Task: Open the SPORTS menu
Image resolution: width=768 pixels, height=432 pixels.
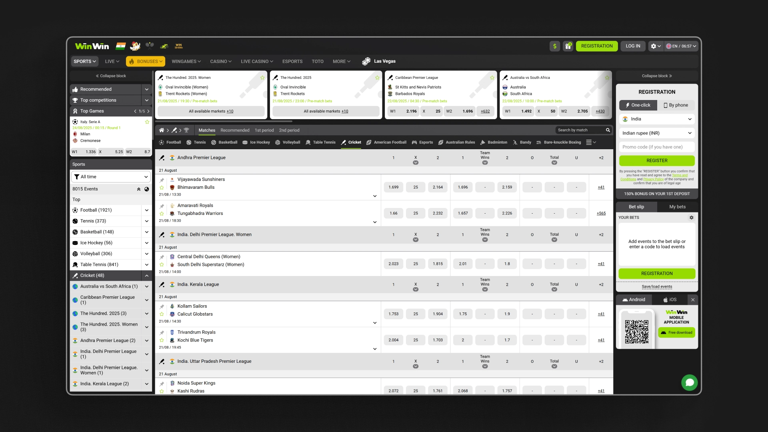Action: pos(85,62)
